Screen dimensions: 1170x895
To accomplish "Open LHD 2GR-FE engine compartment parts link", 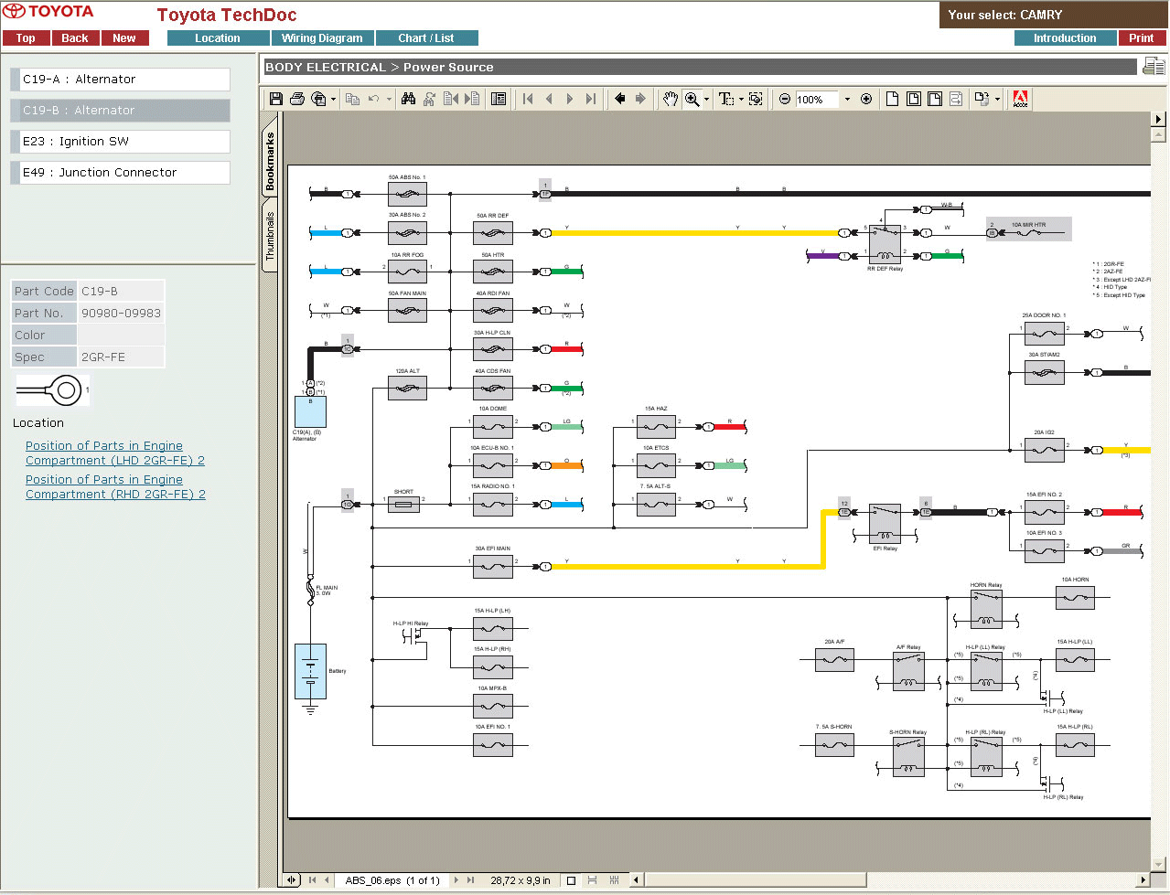I will tap(115, 453).
